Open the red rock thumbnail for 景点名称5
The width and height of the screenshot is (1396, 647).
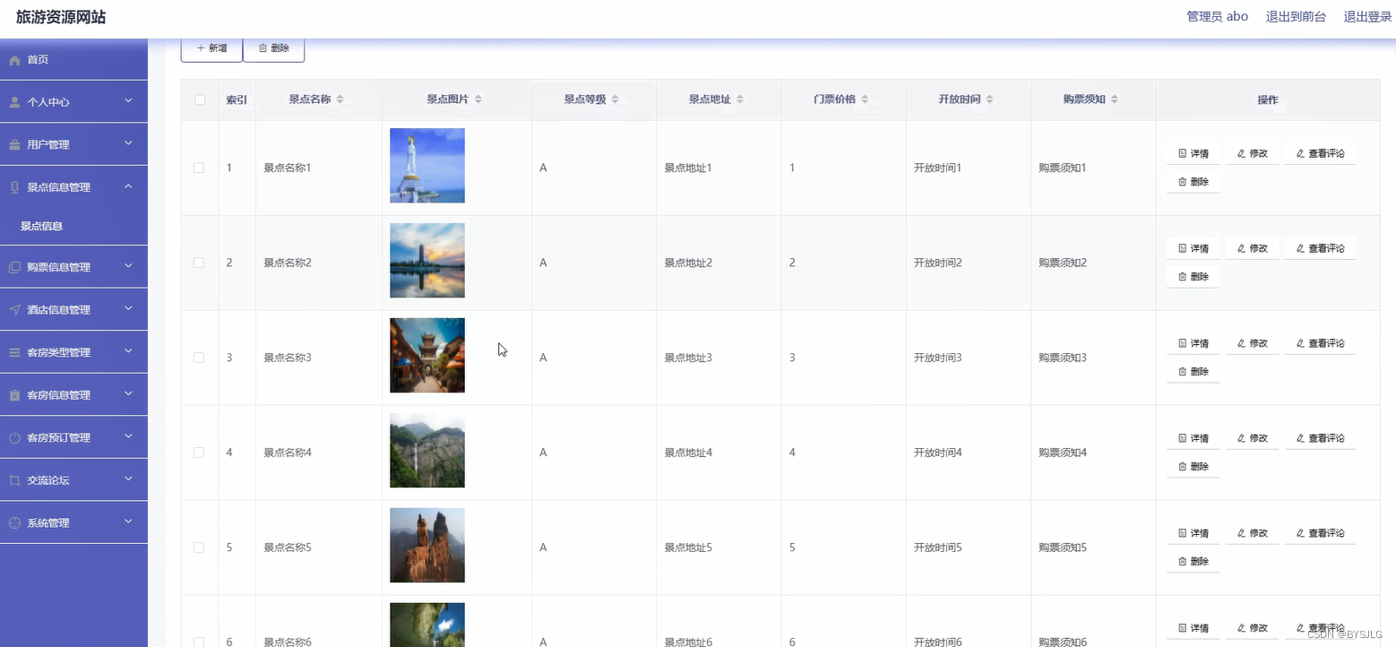[x=427, y=546]
